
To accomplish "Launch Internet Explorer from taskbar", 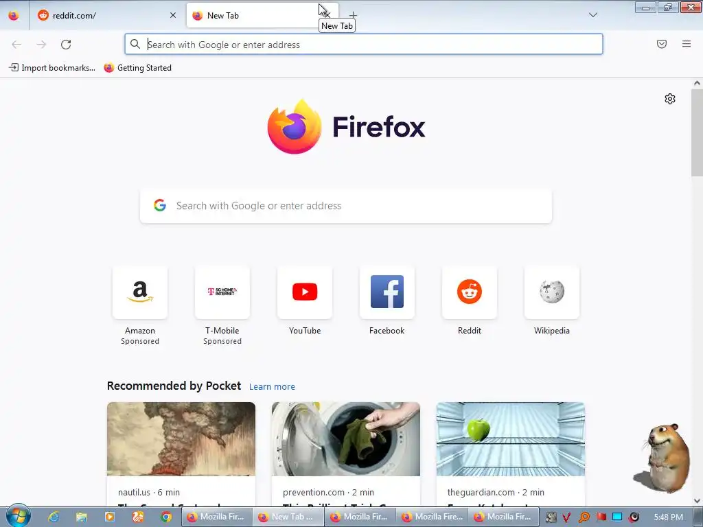I will point(53,517).
